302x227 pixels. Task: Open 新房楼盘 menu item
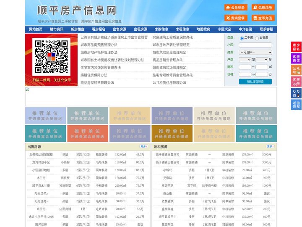(78, 29)
